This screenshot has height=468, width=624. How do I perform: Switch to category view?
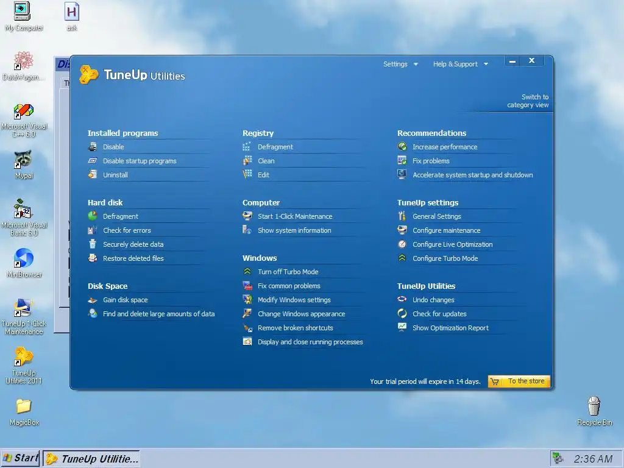click(528, 101)
